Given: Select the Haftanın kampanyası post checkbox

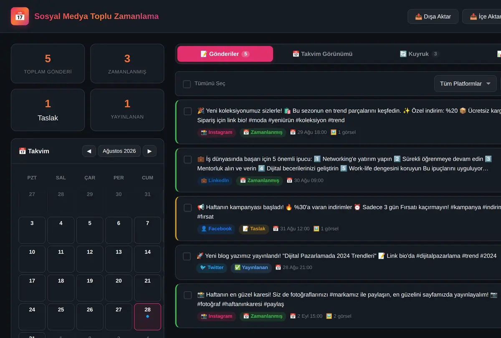Looking at the screenshot, I should 188,208.
